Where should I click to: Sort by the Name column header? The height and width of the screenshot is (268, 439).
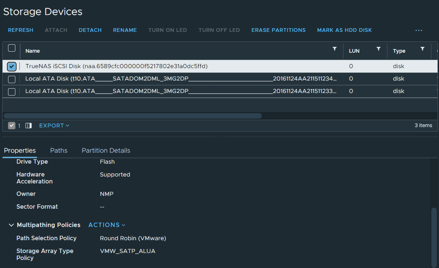(x=33, y=51)
